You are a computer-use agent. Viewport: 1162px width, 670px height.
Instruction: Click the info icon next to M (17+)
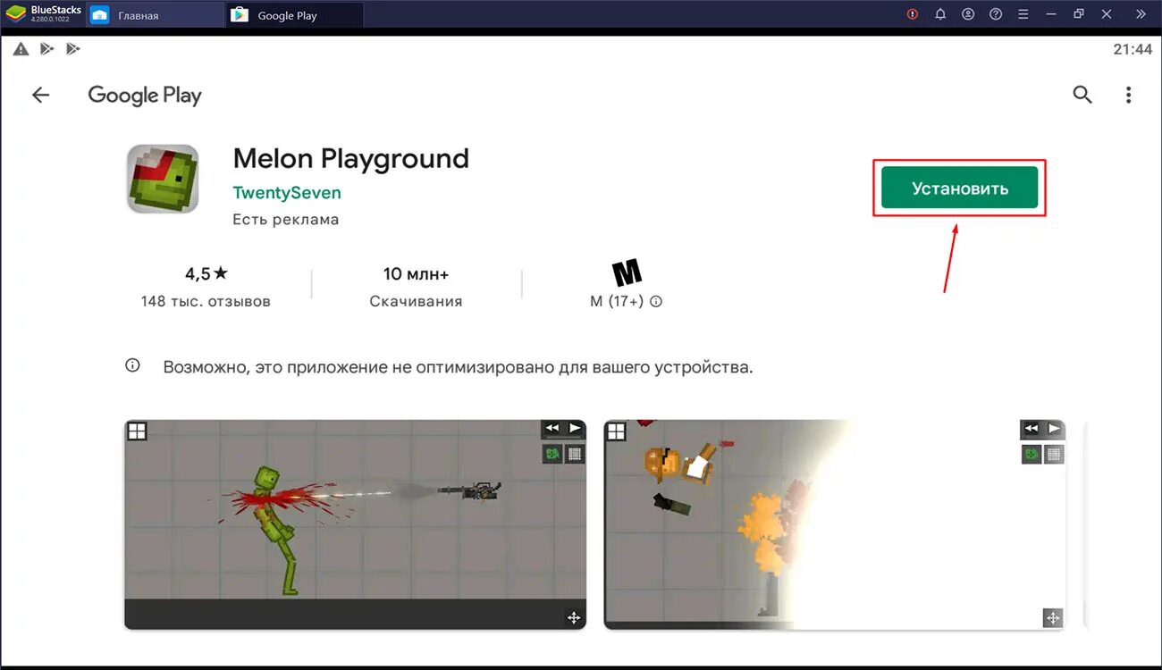click(656, 301)
